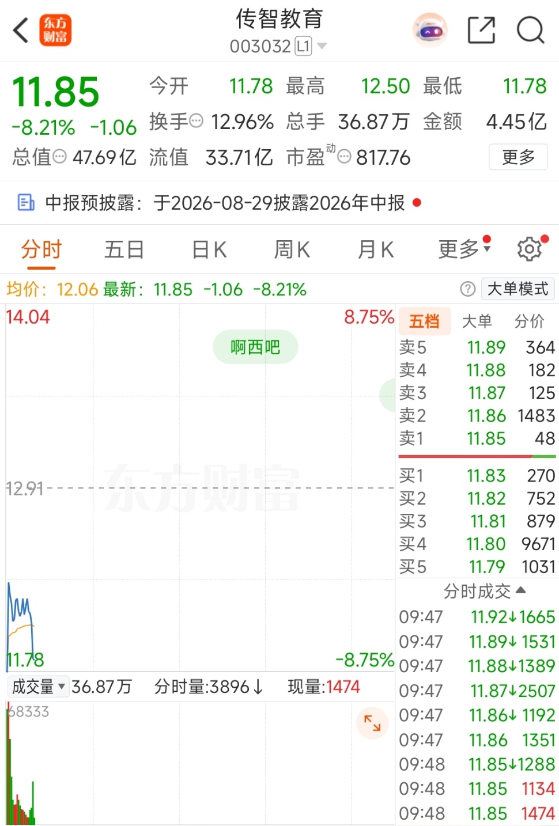The image size is (559, 826).
Task: Tap the trade with volume 1665
Action: 477,617
